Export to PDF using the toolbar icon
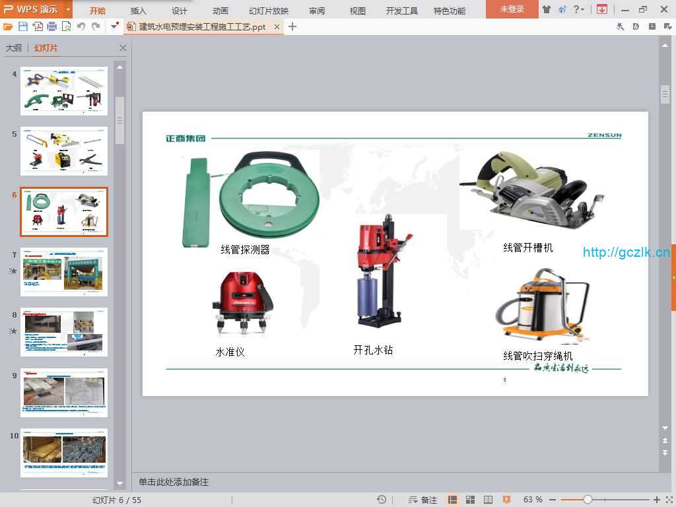676x507 pixels. coord(38,26)
